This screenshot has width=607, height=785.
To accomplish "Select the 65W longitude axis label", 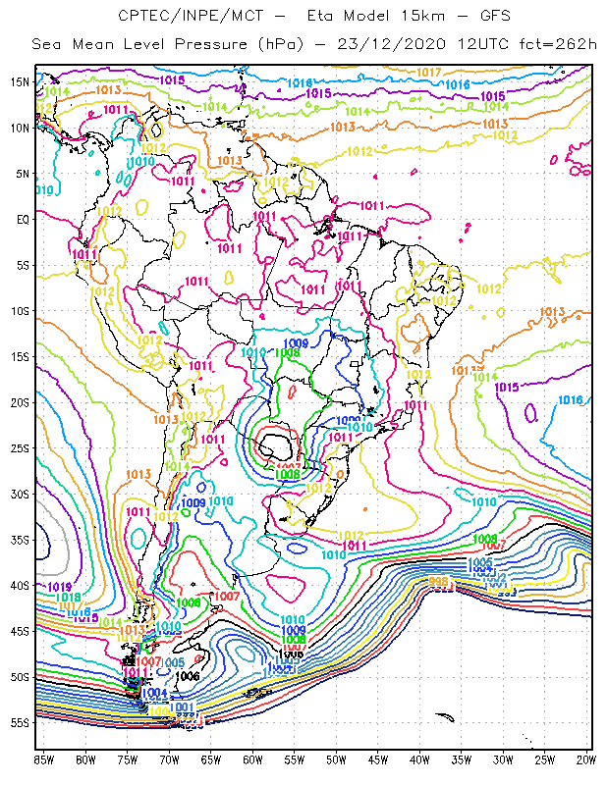I will tap(211, 759).
